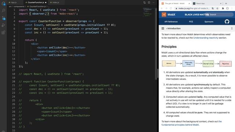The width and height of the screenshot is (235, 132).
Task: Click '{count}' inside the span on line 12
Action: pyautogui.click(x=51, y=51)
